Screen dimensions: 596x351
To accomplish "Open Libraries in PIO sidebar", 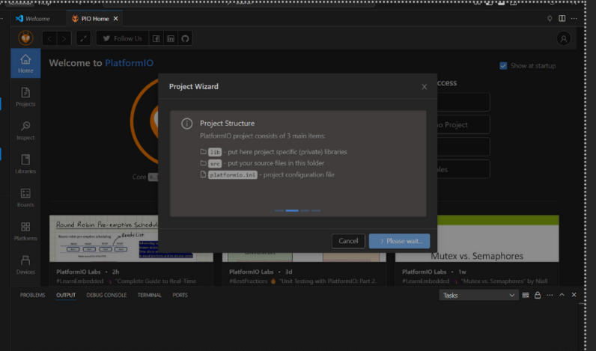I will click(25, 164).
